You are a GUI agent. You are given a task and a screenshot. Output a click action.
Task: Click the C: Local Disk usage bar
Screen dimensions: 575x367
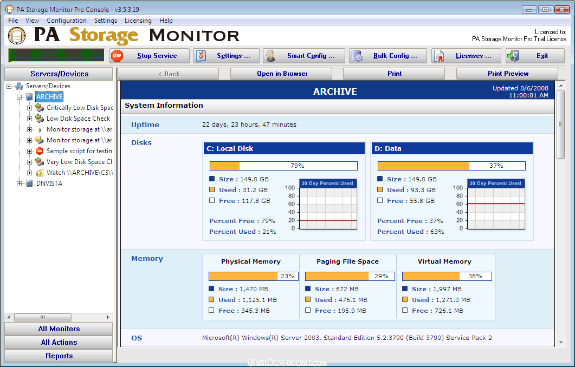coord(283,166)
